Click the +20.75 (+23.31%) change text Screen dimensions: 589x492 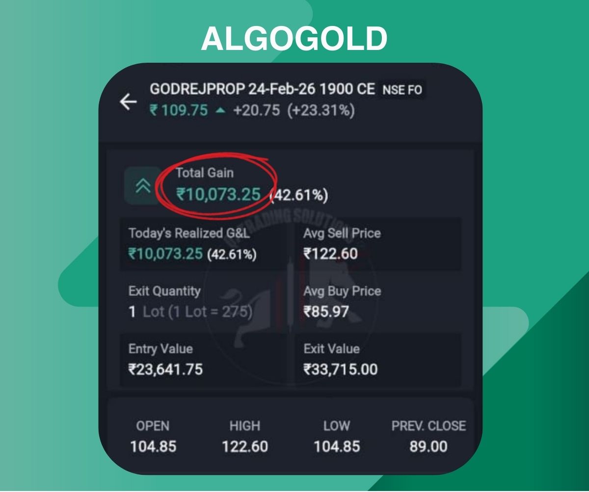[294, 110]
